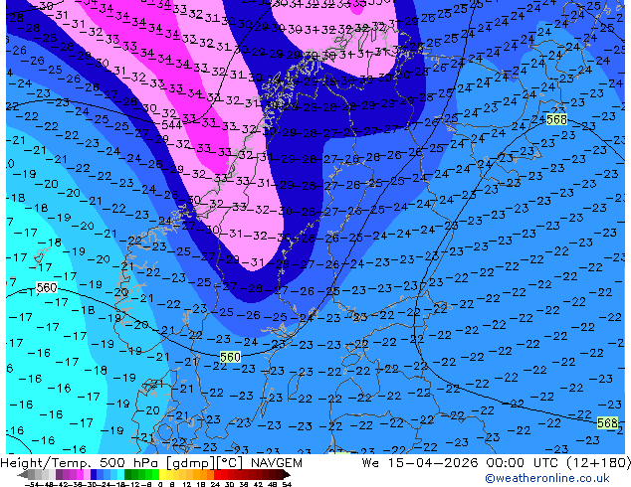Click the '[°C]' unit text
This screenshot has height=487, width=631.
229,463
